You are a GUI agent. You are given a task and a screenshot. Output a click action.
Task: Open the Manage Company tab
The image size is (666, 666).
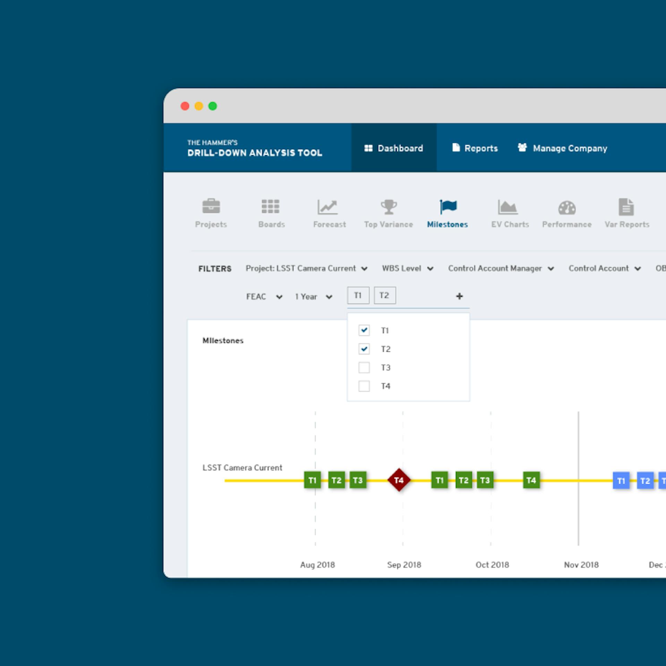click(562, 148)
